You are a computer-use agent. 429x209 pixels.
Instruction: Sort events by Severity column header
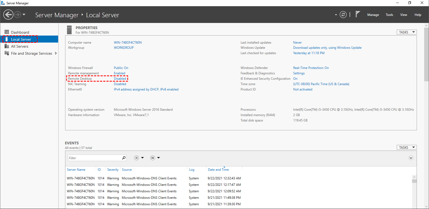coord(113,170)
